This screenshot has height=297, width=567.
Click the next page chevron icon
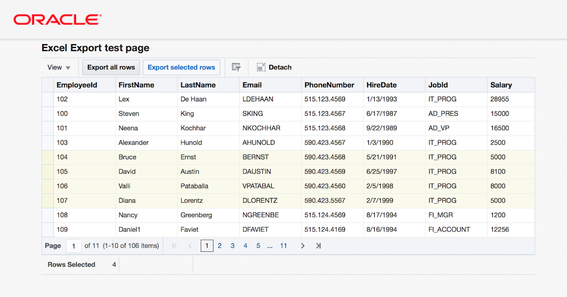click(302, 246)
